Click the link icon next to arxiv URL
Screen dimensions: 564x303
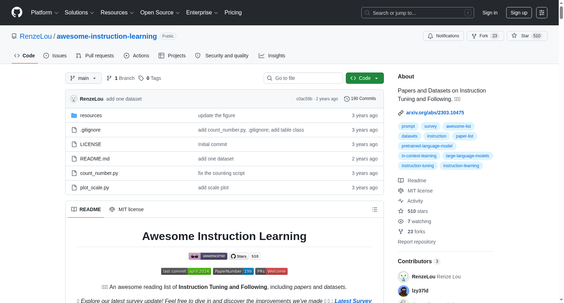(401, 113)
